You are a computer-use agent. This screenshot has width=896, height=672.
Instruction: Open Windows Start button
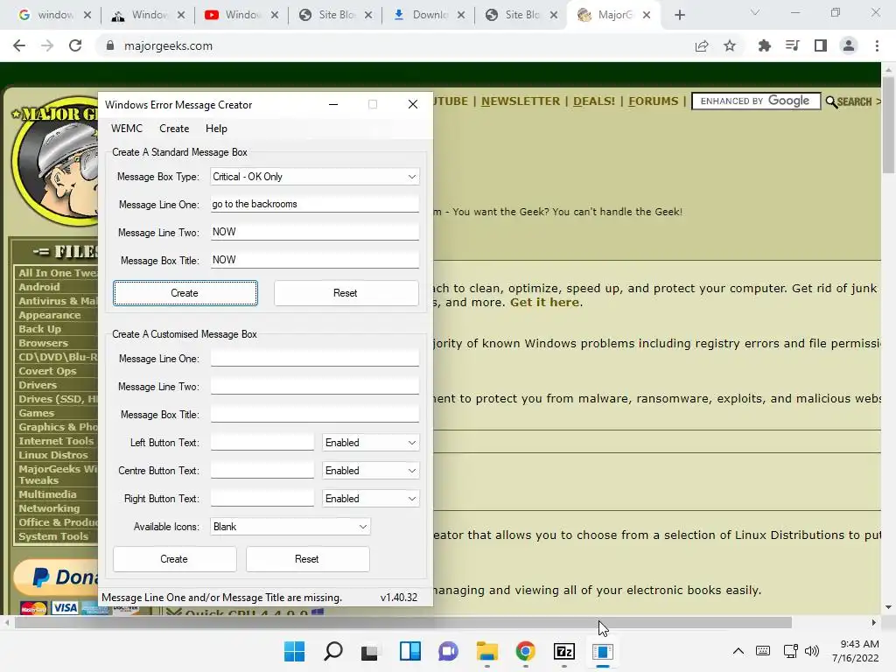[294, 651]
